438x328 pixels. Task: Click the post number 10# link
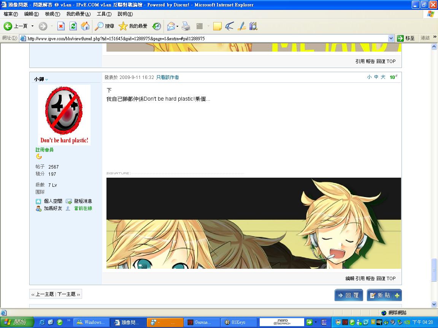(393, 77)
